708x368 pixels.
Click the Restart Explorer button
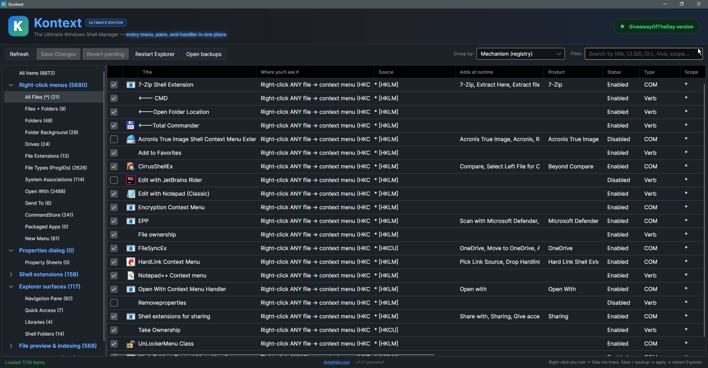(x=155, y=54)
